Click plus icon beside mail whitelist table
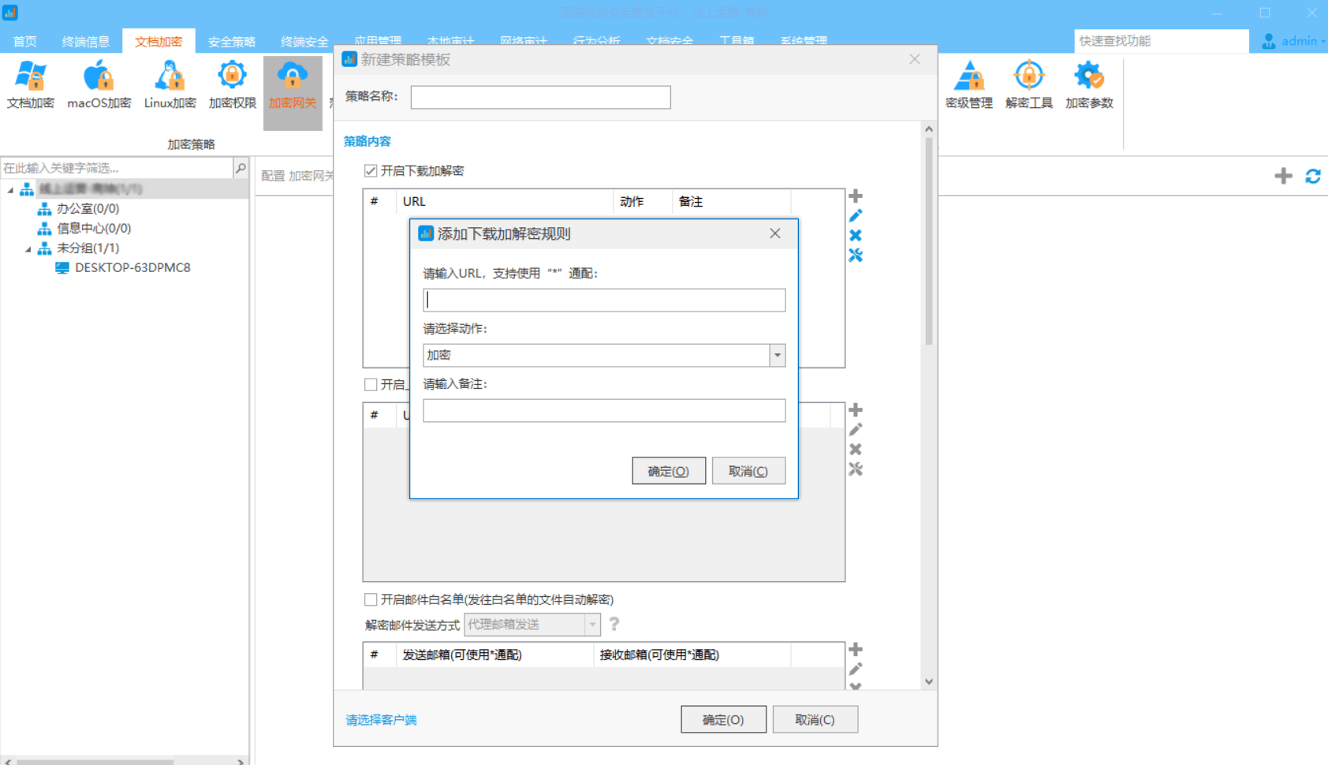The height and width of the screenshot is (765, 1328). [856, 649]
